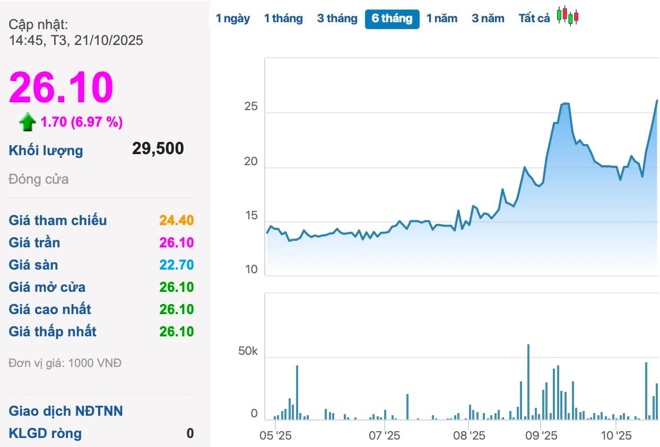Select the '1 ngày' time range

point(233,19)
